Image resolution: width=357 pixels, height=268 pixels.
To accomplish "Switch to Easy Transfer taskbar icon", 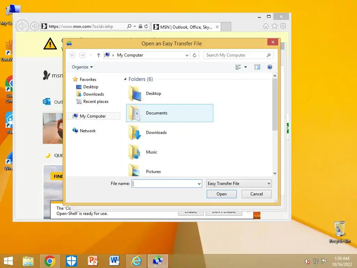I will pyautogui.click(x=158, y=261).
